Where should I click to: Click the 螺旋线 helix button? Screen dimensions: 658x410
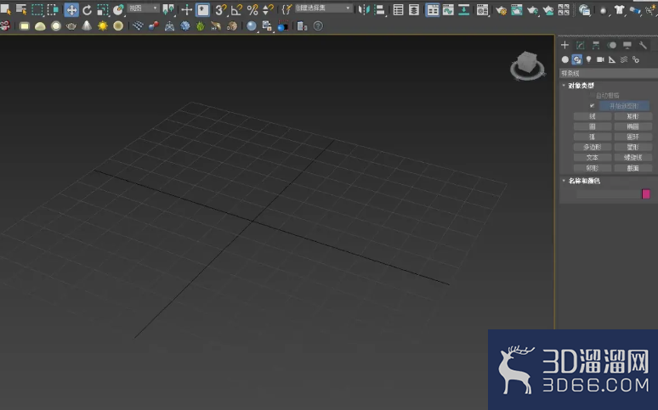(x=632, y=158)
